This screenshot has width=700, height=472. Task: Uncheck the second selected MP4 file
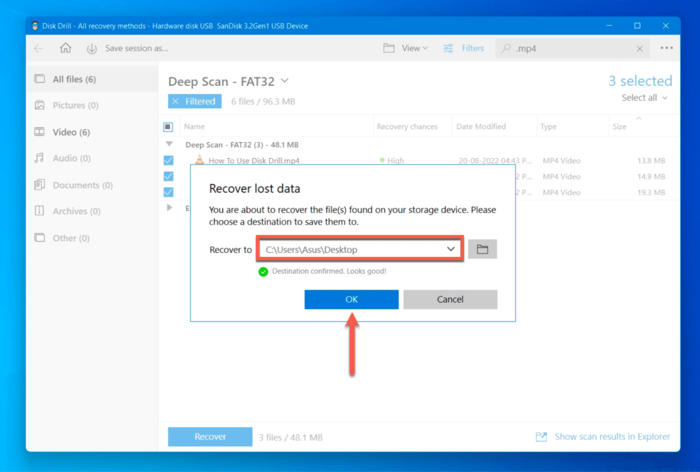coord(169,176)
